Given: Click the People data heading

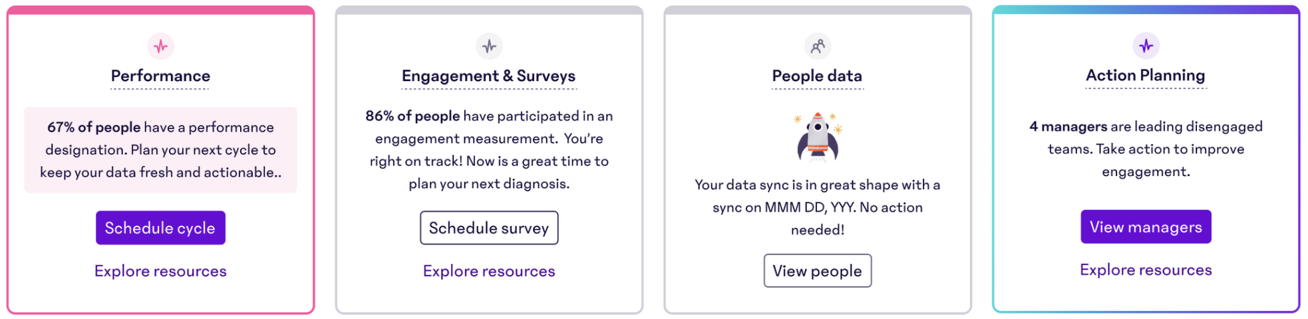Looking at the screenshot, I should (818, 76).
